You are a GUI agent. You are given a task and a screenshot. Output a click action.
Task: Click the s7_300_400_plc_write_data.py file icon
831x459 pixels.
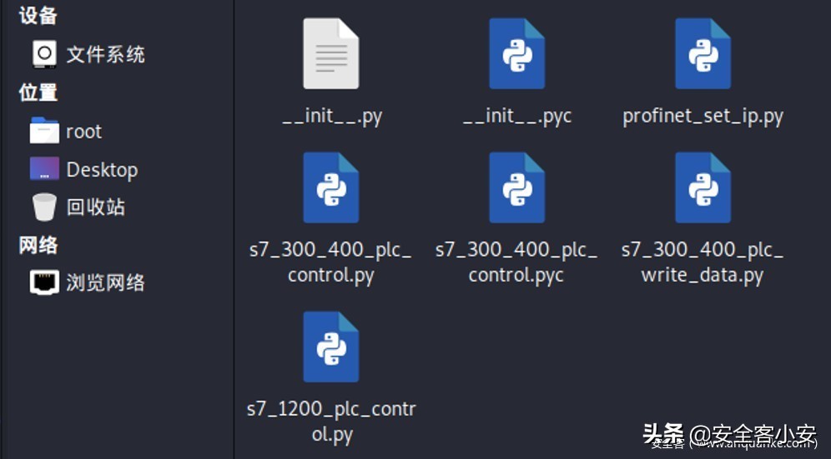point(703,187)
